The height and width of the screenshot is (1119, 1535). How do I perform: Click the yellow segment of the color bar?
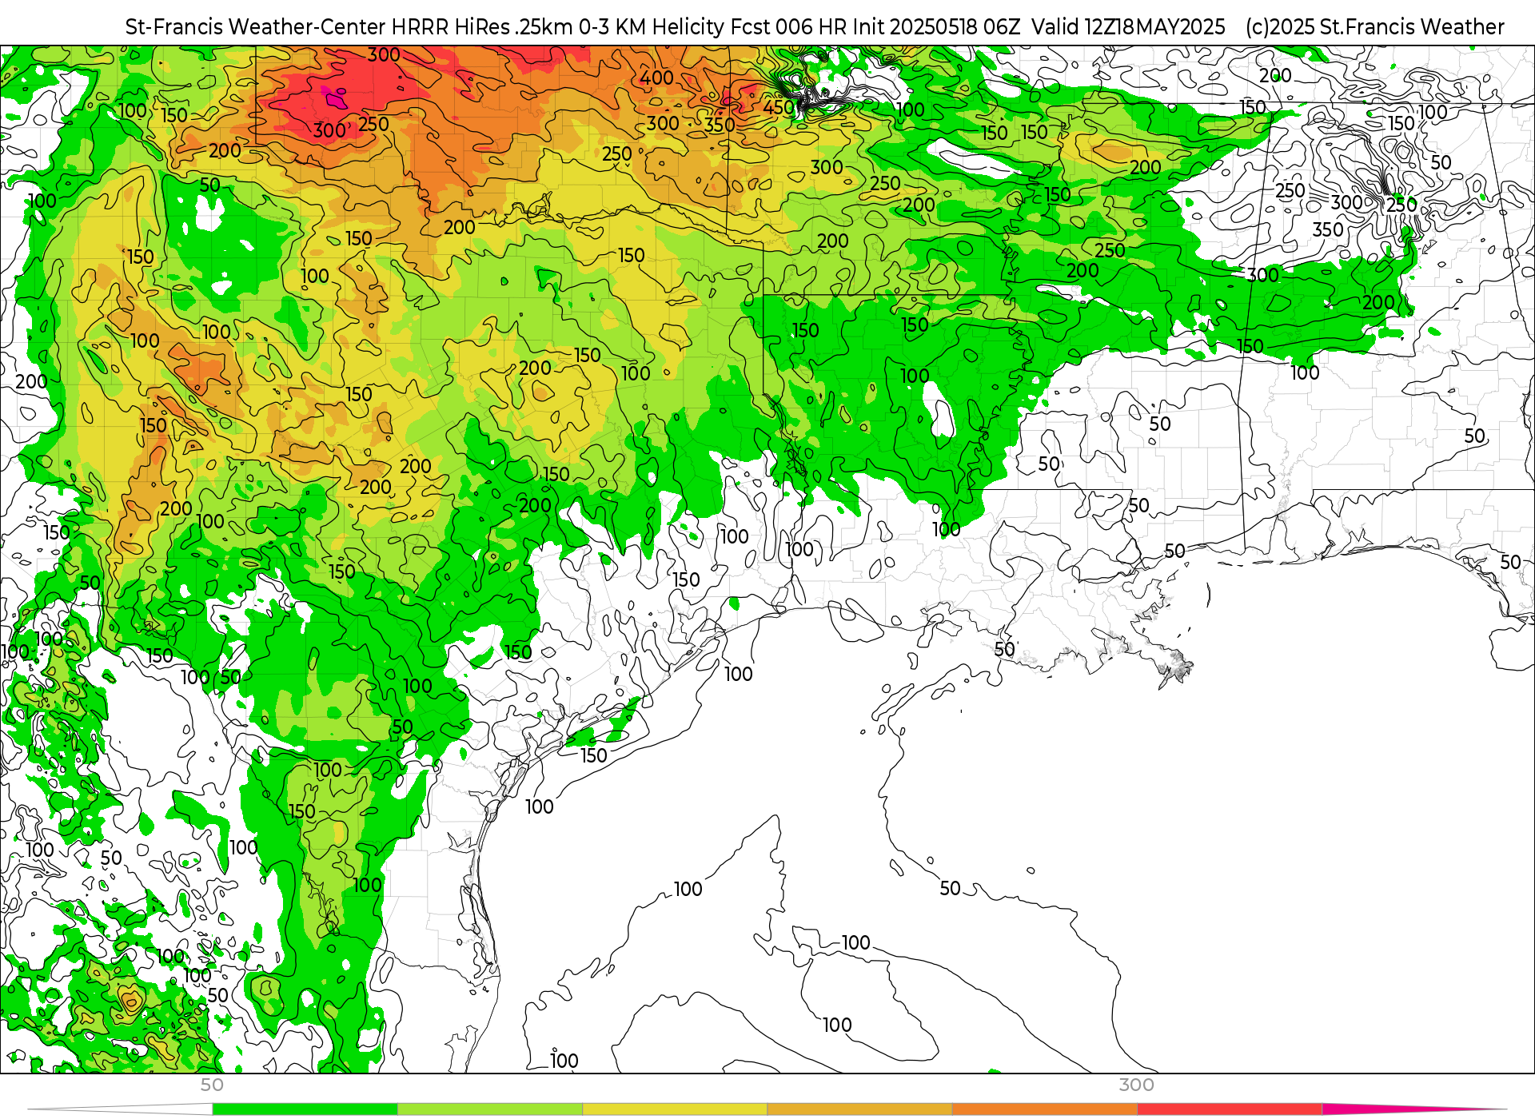[675, 1109]
